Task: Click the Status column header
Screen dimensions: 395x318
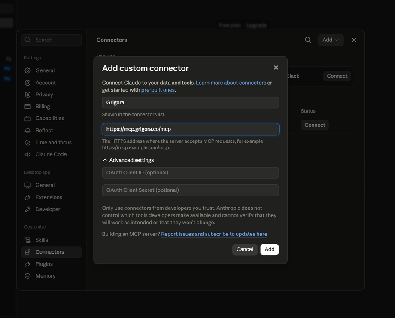Action: coord(308,111)
